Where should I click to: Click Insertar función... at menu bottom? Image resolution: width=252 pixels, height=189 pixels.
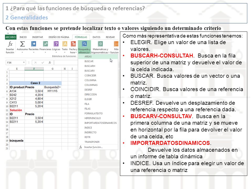tap(98, 147)
